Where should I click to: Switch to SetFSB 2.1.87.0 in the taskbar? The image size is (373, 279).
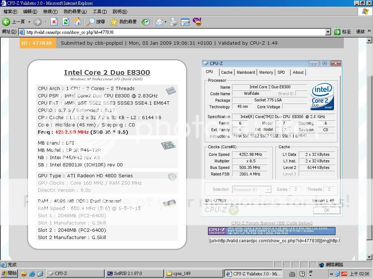click(x=134, y=274)
